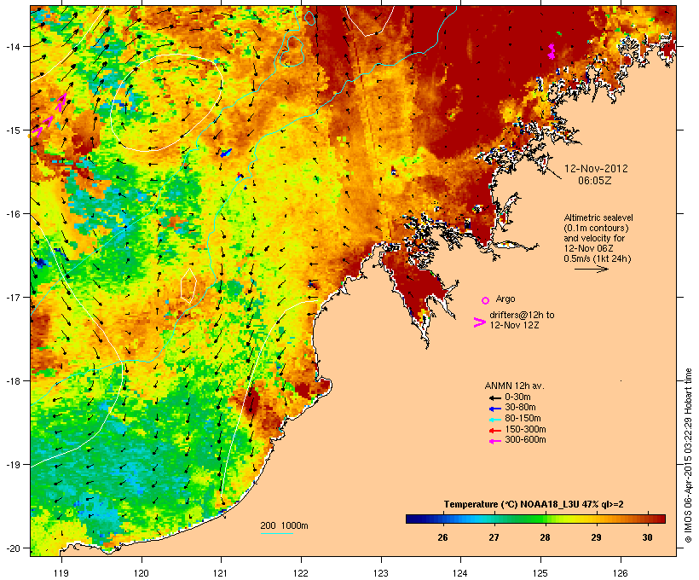
Task: Click the 29 color bar value
Action: tap(596, 537)
